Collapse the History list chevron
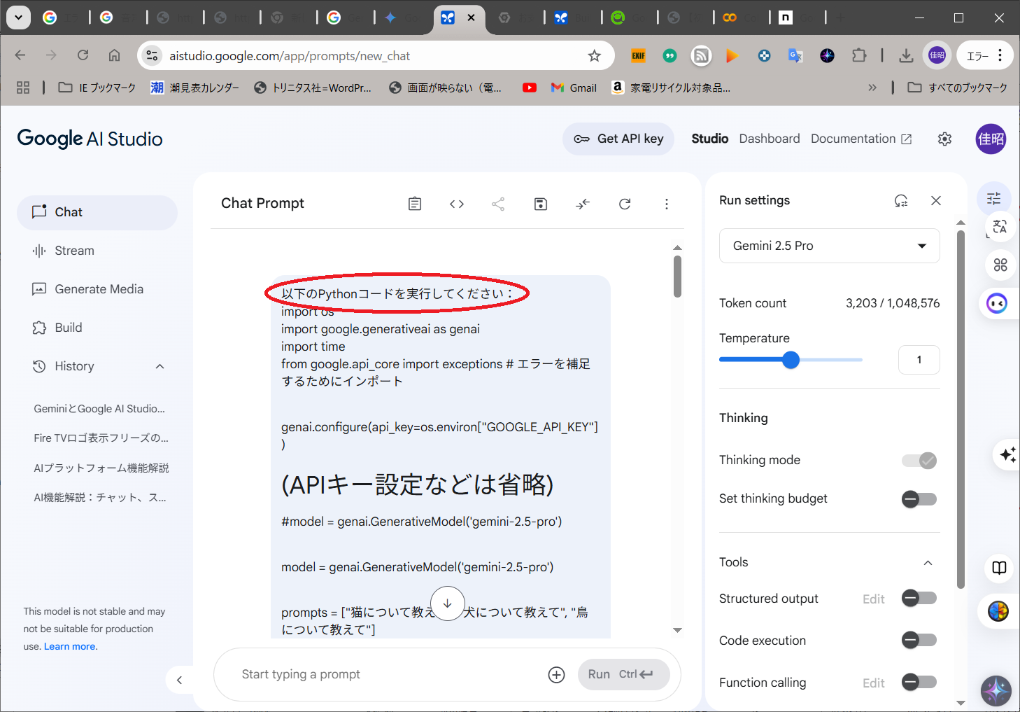The image size is (1020, 712). pyautogui.click(x=160, y=366)
